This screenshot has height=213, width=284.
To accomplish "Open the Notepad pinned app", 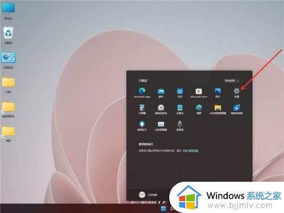I will pyautogui.click(x=180, y=109).
